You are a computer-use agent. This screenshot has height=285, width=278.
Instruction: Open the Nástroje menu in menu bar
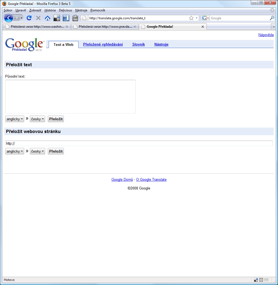(x=81, y=10)
